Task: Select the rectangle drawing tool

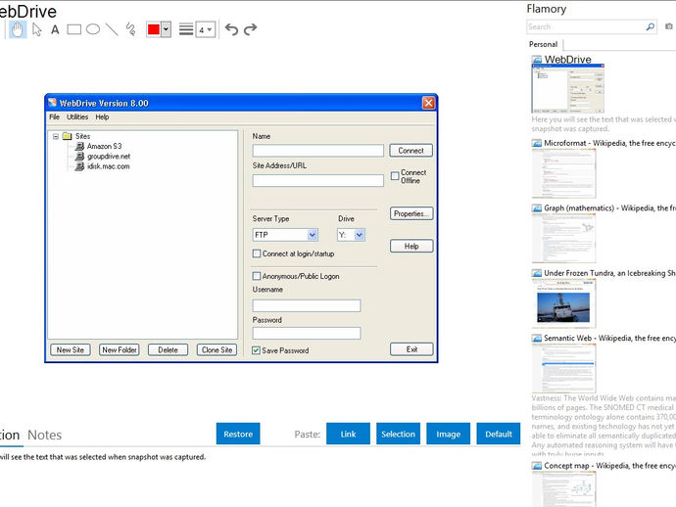Action: click(74, 29)
